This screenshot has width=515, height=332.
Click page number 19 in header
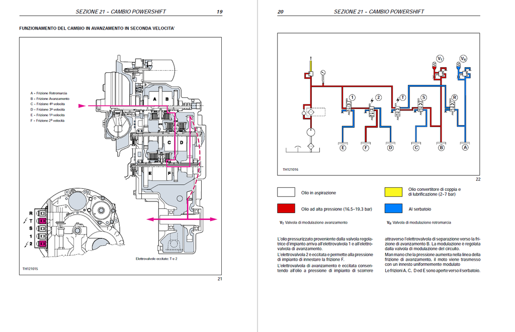pos(219,12)
